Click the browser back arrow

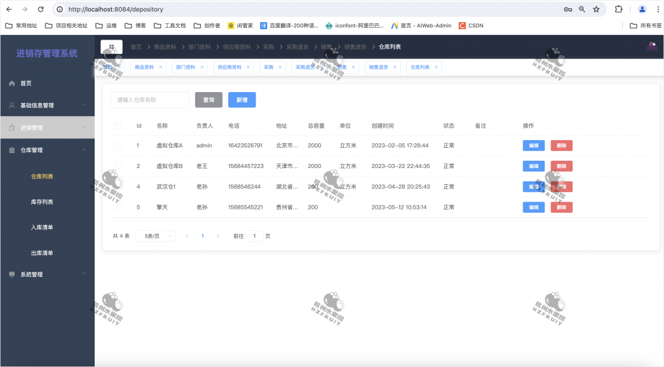[9, 9]
